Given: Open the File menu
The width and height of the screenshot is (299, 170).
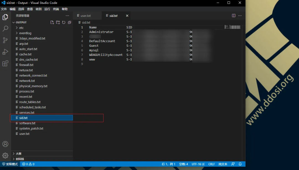Looking at the screenshot, I should 4,9.
